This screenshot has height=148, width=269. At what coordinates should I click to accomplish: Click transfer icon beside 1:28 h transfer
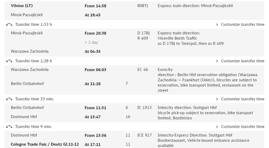click(x=9, y=61)
